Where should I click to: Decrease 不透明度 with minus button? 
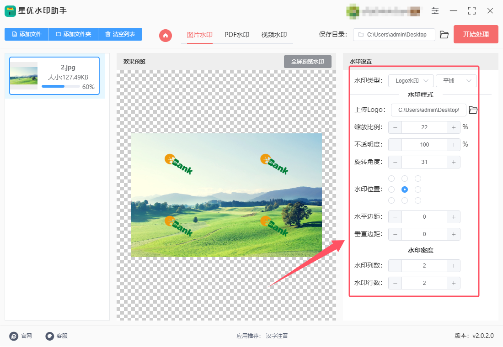[395, 144]
